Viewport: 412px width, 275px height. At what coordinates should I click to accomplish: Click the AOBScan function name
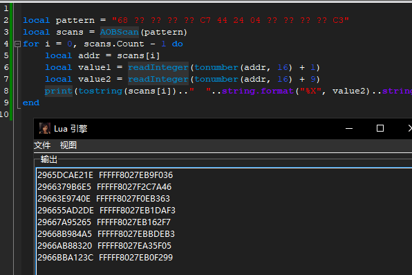120,32
